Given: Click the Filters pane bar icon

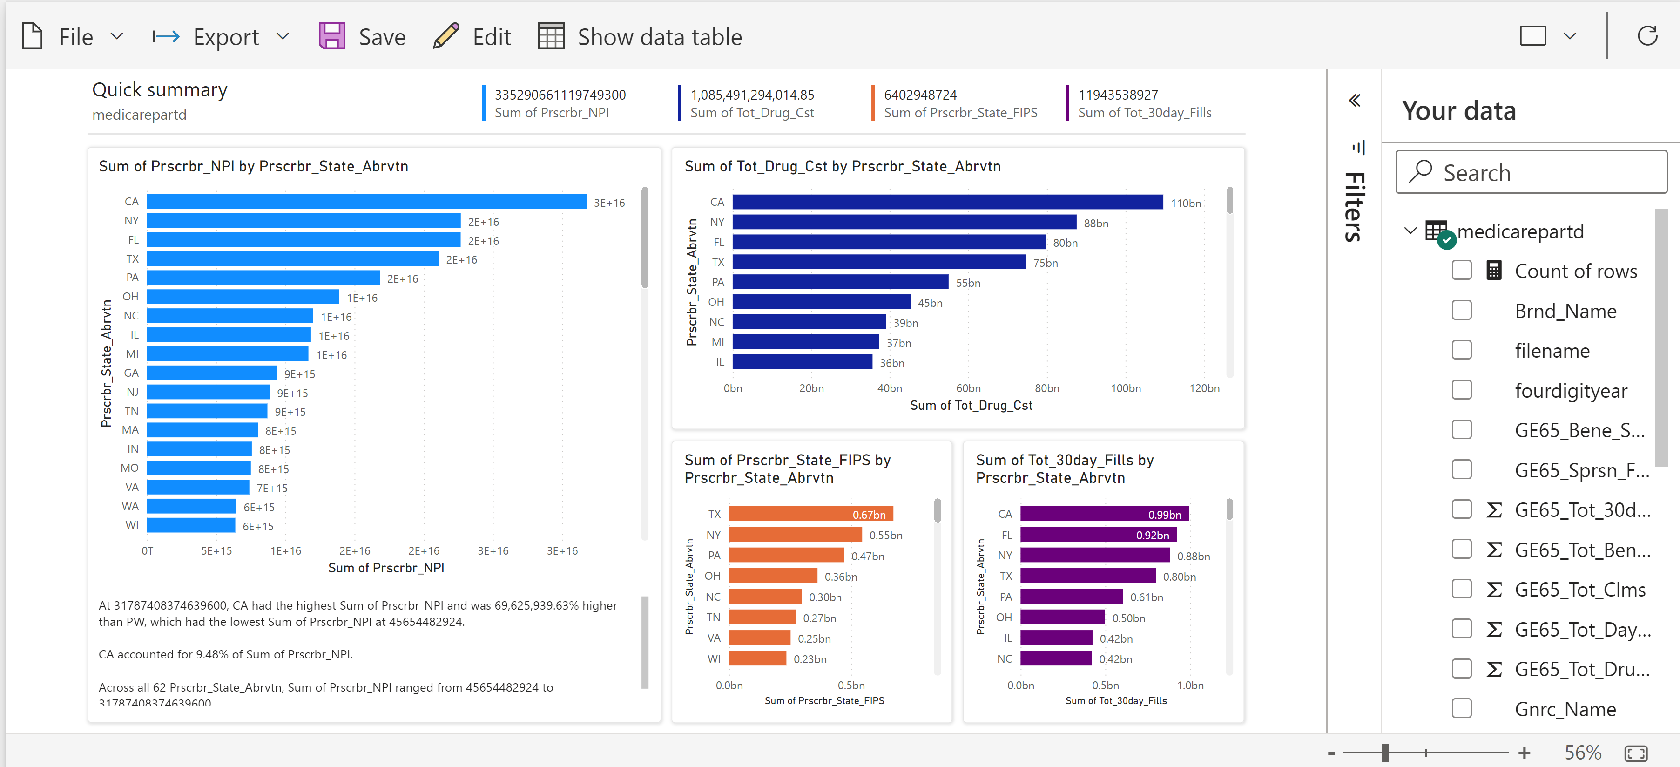Looking at the screenshot, I should tap(1358, 147).
